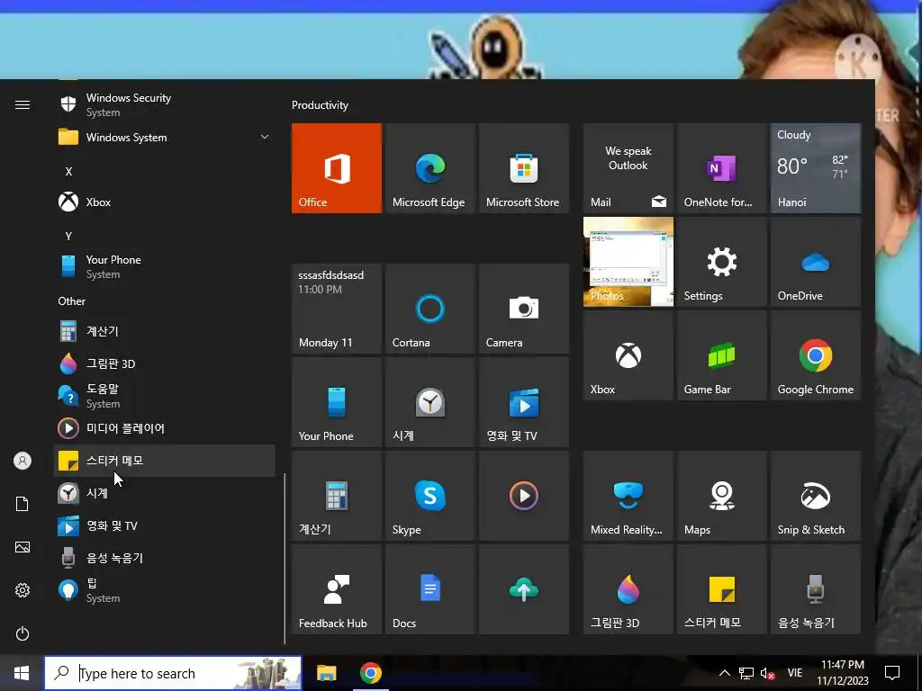This screenshot has height=691, width=922.
Task: Open the Feedback Hub tile
Action: 337,589
